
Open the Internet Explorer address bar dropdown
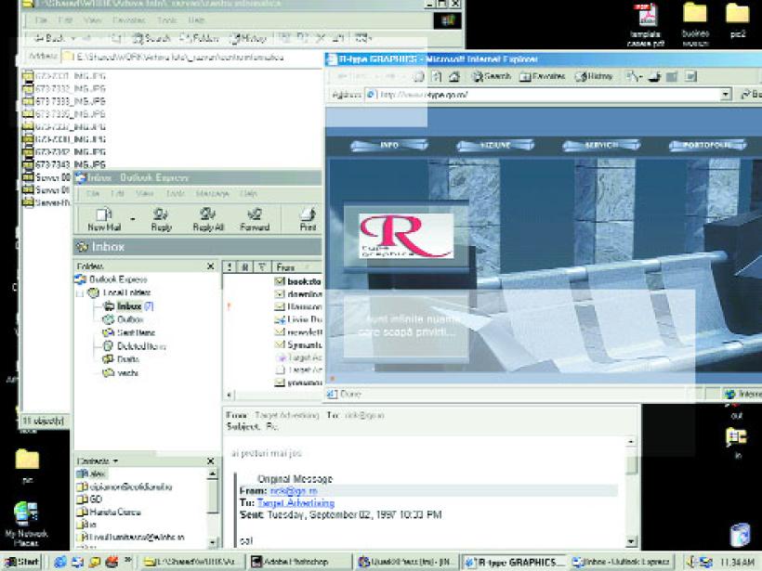(x=726, y=95)
